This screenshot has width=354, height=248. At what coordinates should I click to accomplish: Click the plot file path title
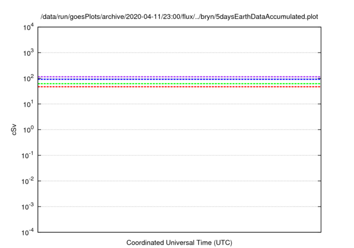[x=180, y=17]
